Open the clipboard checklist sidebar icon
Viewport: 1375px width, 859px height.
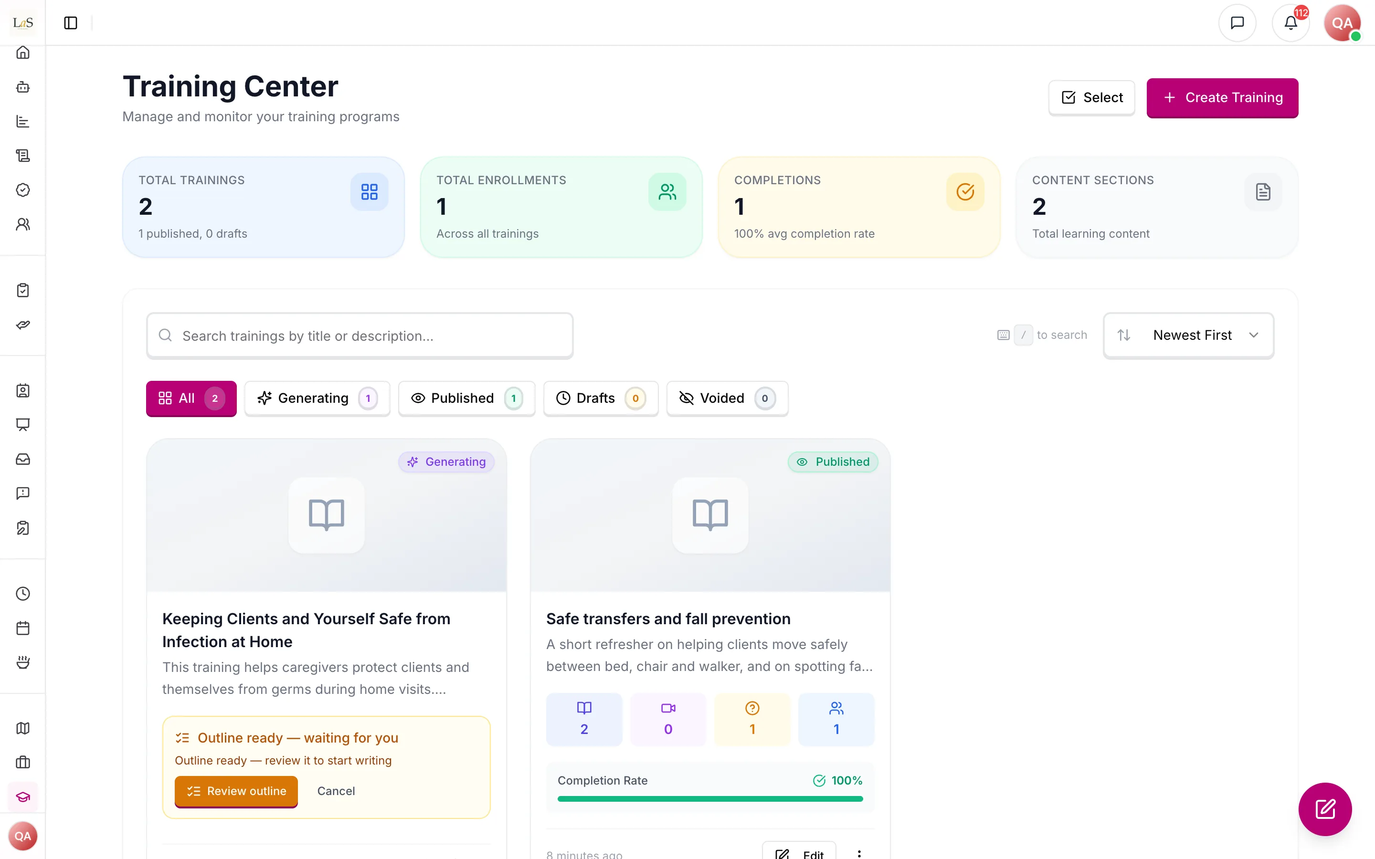pos(23,290)
